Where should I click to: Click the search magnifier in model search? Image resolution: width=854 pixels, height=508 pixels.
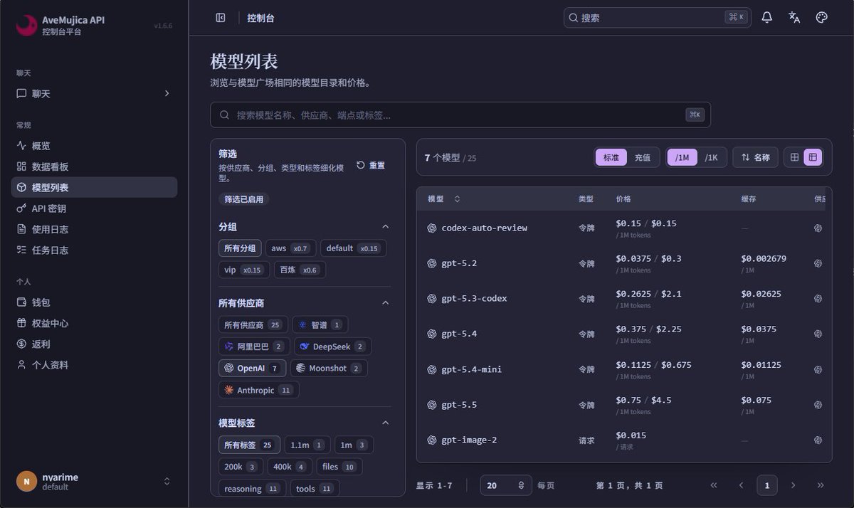[x=224, y=115]
